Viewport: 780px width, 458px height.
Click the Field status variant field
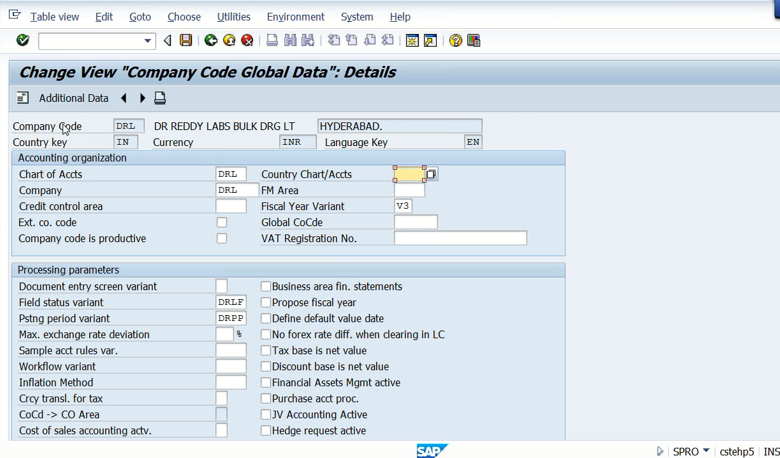point(231,302)
